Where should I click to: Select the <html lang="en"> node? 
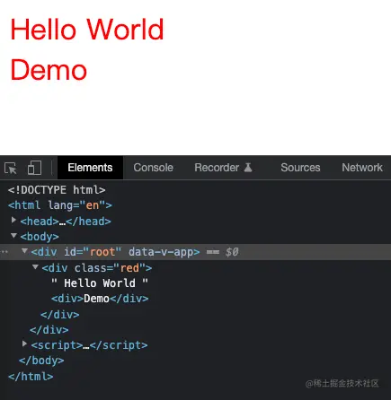point(60,205)
